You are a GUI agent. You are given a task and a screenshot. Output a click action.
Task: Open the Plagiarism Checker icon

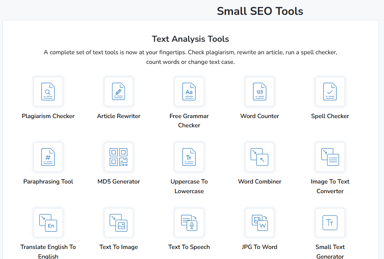(48, 92)
